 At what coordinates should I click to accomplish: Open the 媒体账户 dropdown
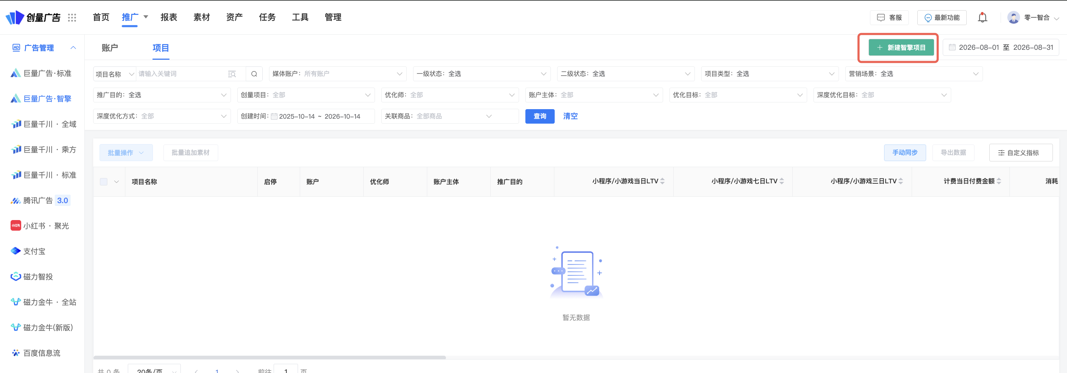pos(338,74)
